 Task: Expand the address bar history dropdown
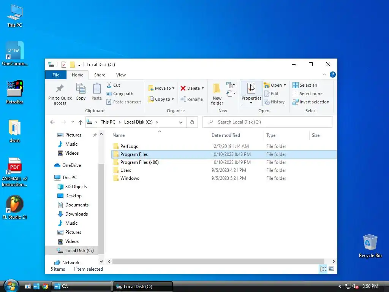(181, 122)
